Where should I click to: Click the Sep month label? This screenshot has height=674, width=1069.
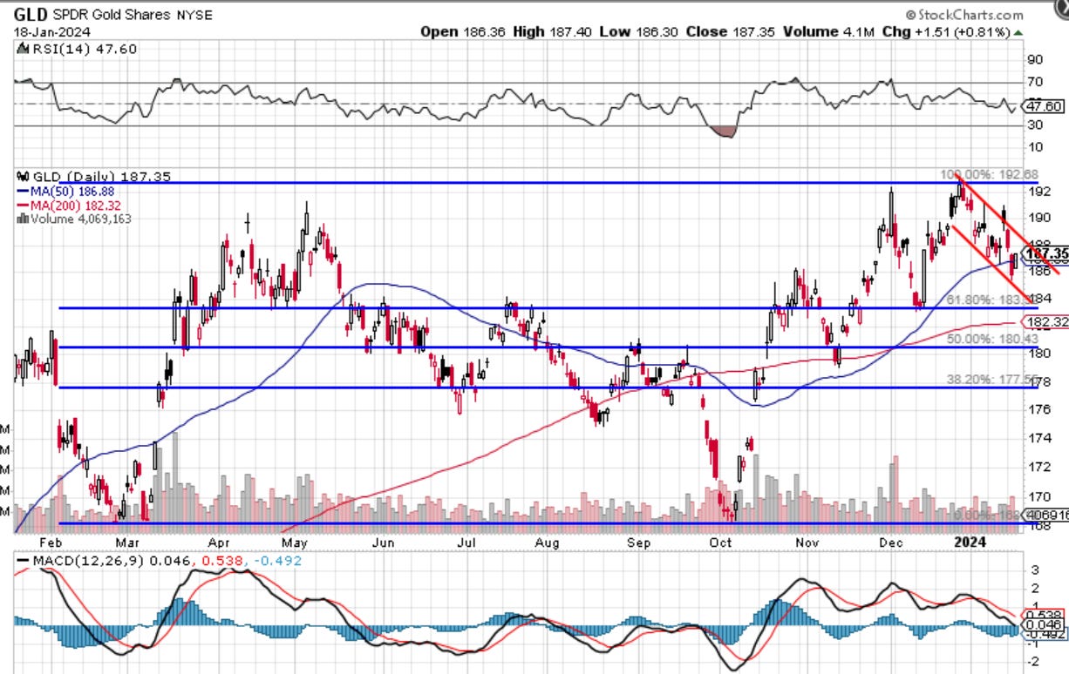click(639, 542)
